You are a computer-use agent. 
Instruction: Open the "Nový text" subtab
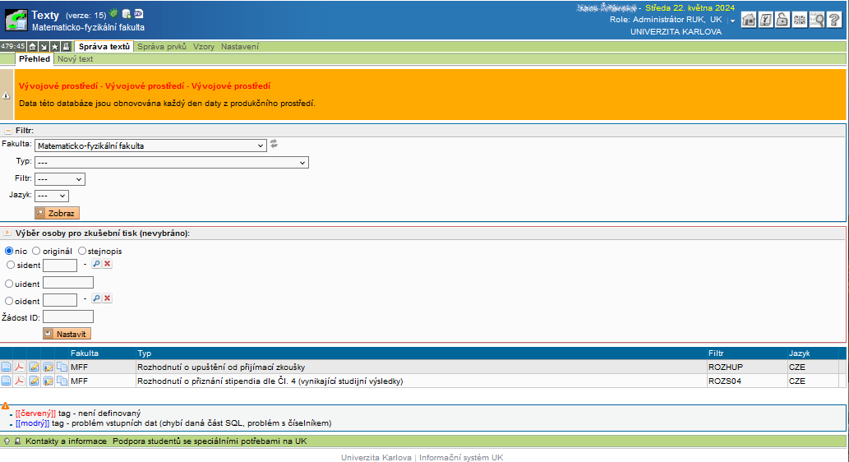point(75,59)
